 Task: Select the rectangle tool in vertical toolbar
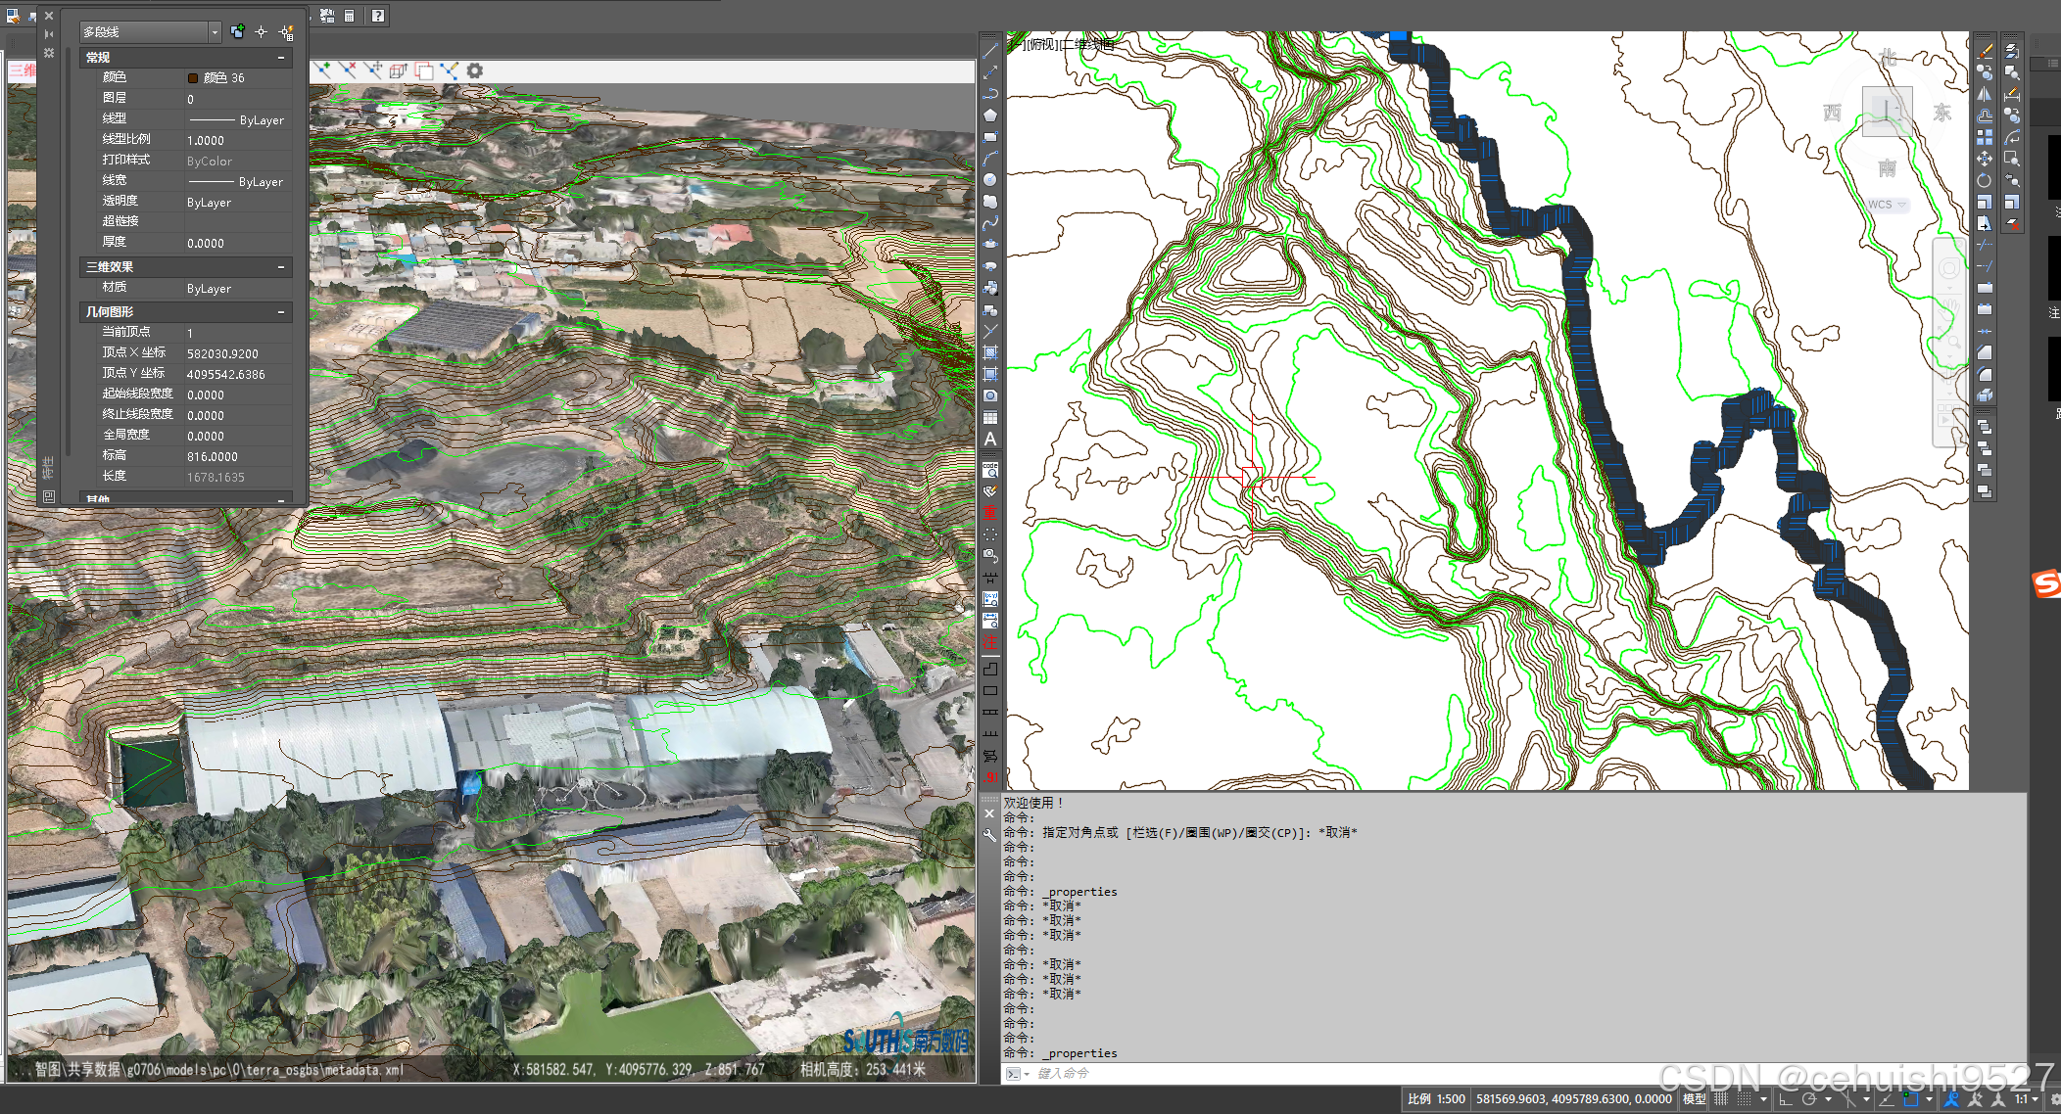pos(990,137)
